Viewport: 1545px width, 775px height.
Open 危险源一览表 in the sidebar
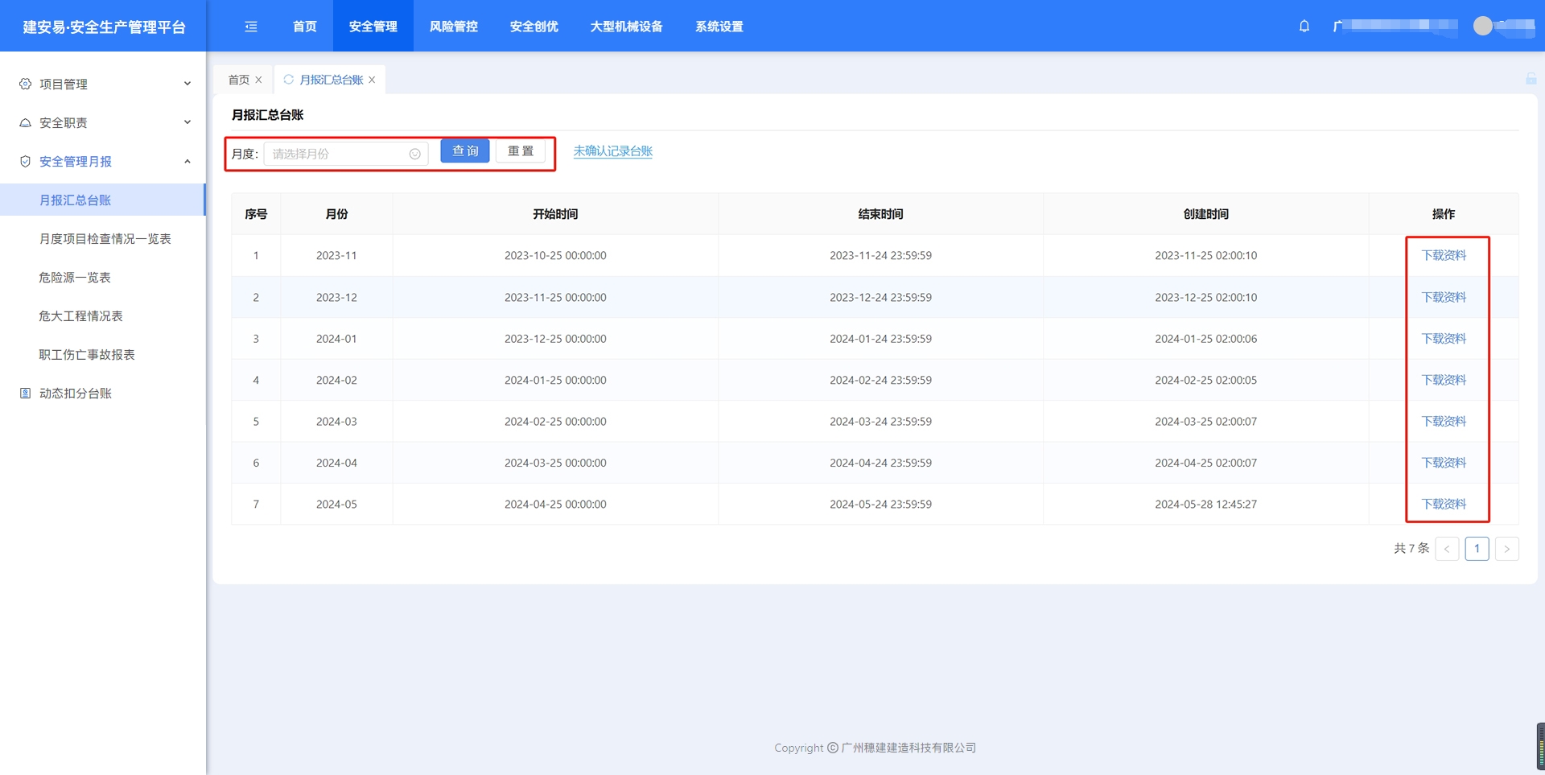75,277
